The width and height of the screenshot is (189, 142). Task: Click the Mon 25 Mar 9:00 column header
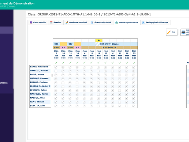(134, 54)
